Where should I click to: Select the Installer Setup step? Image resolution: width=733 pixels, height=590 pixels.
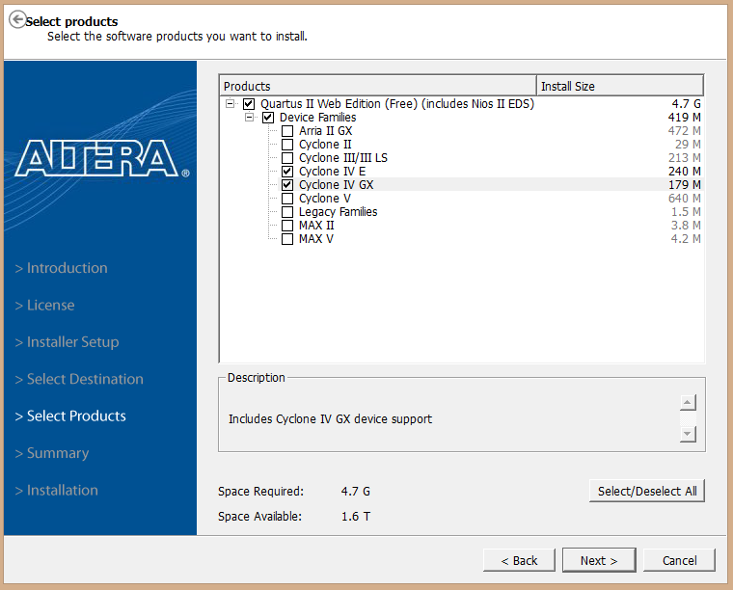coord(67,342)
